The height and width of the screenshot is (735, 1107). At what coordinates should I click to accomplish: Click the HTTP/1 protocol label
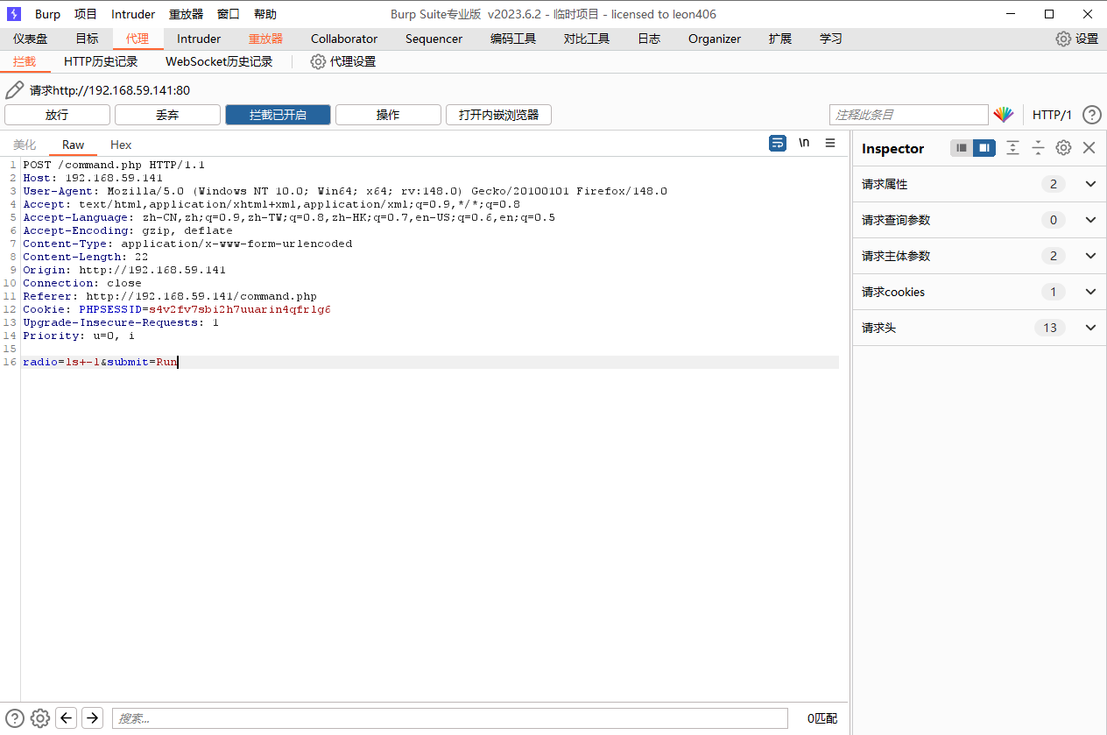(x=1052, y=115)
